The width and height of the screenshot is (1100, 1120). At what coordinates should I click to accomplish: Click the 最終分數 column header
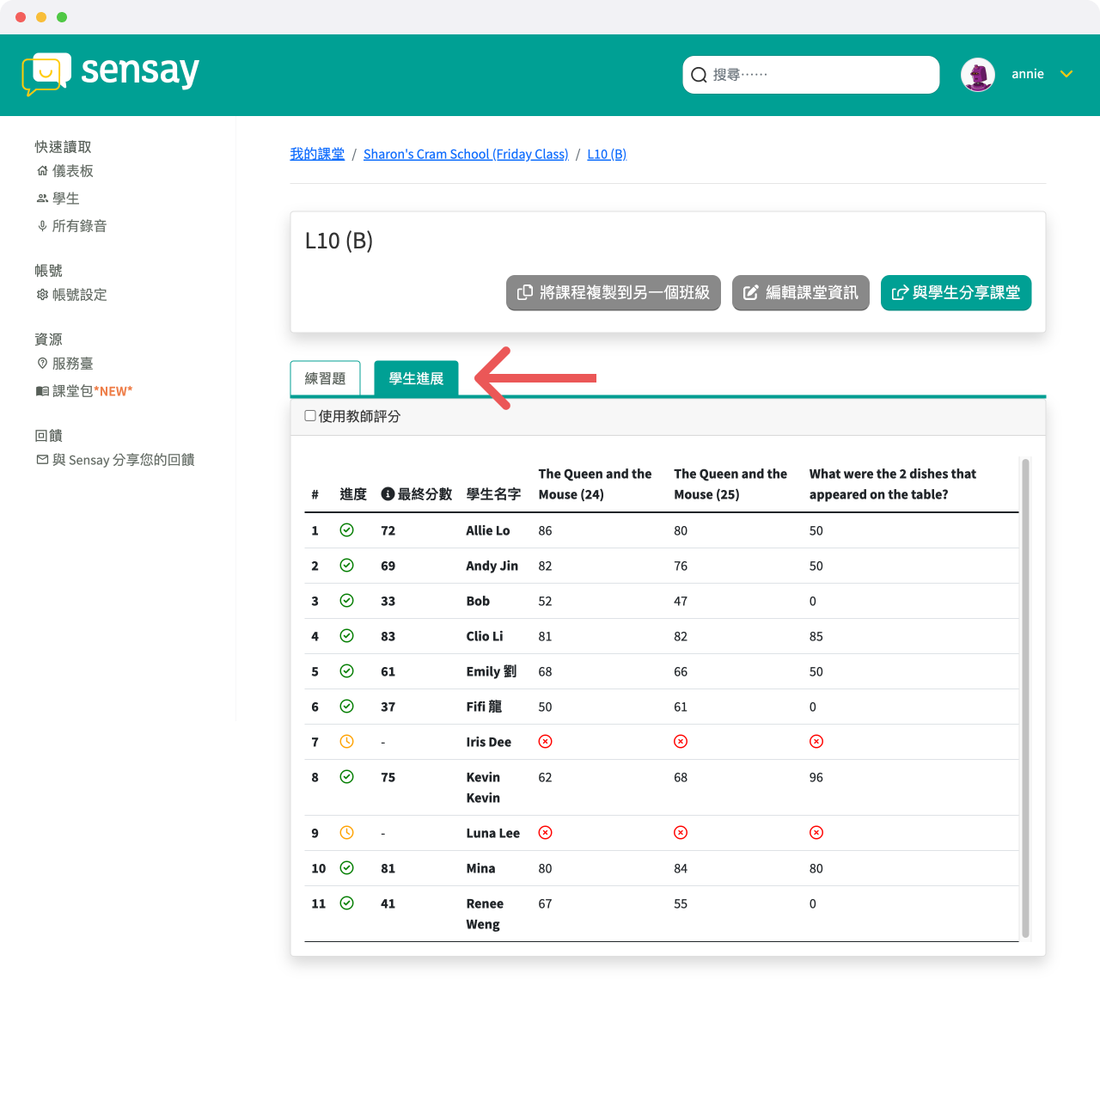point(417,494)
